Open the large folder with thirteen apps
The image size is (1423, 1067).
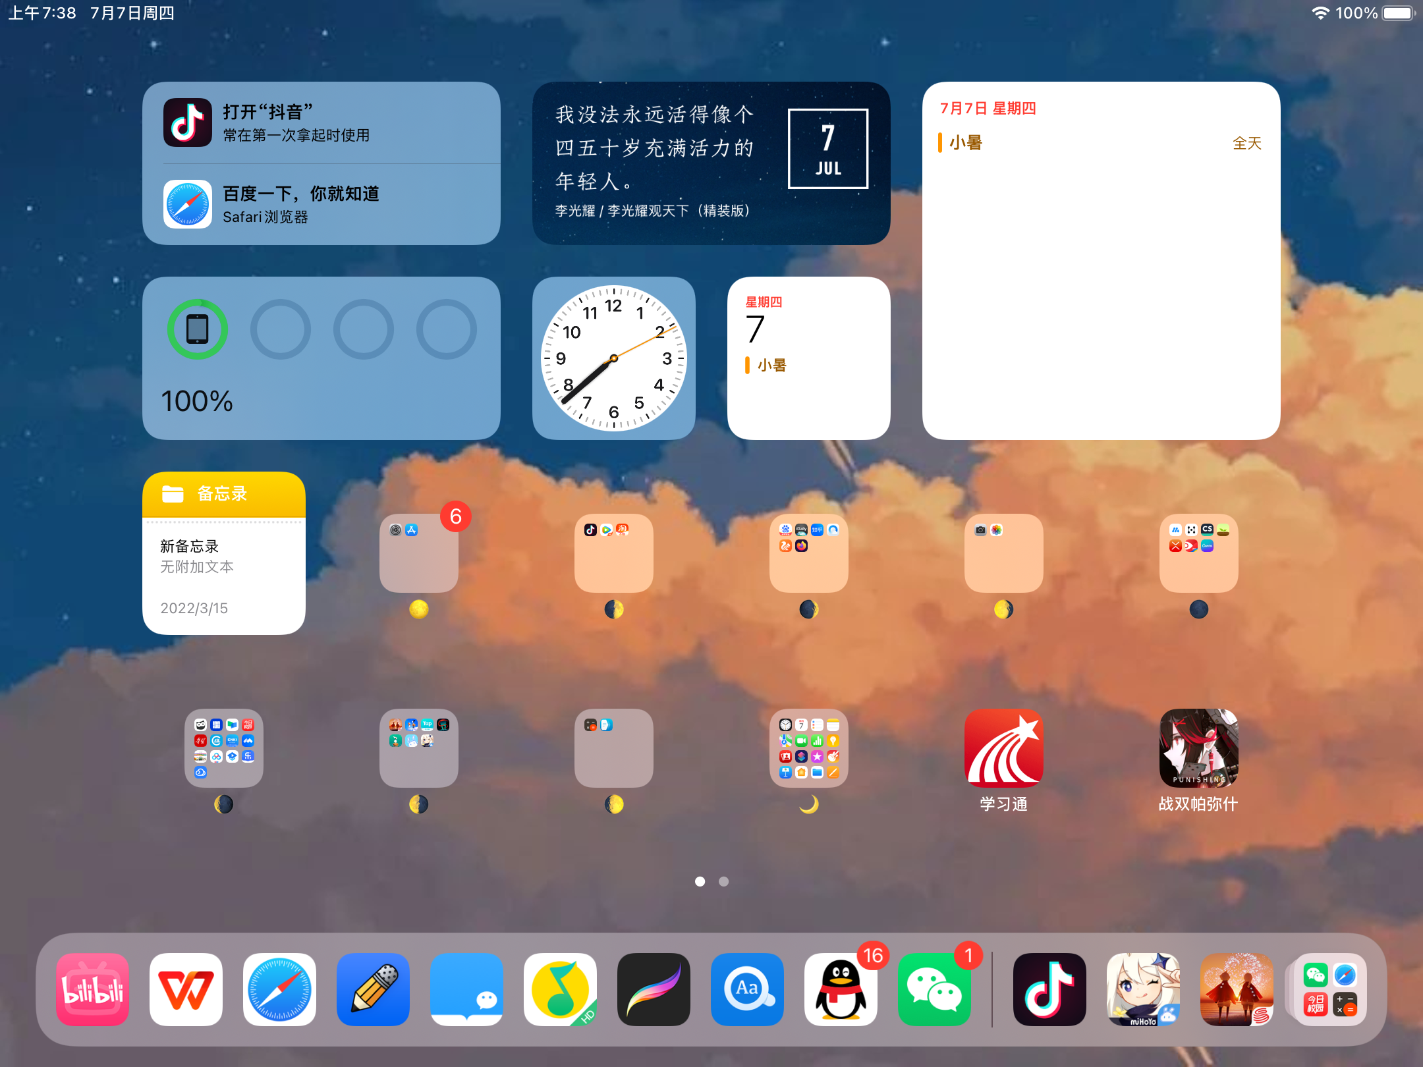pyautogui.click(x=224, y=748)
